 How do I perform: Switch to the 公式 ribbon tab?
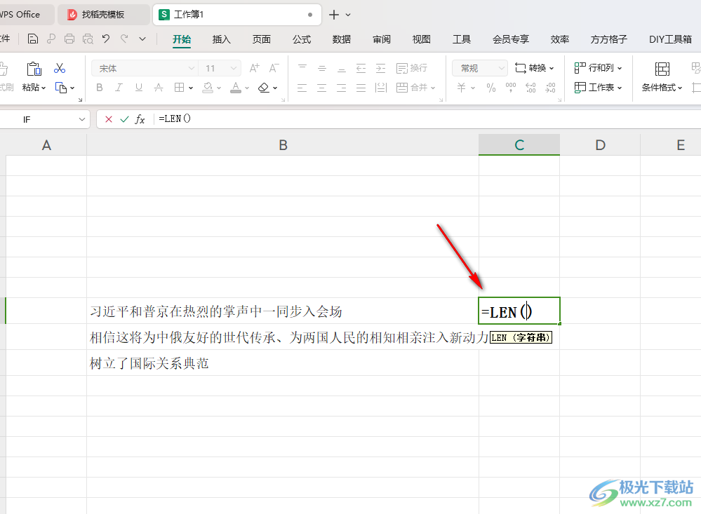pos(302,39)
